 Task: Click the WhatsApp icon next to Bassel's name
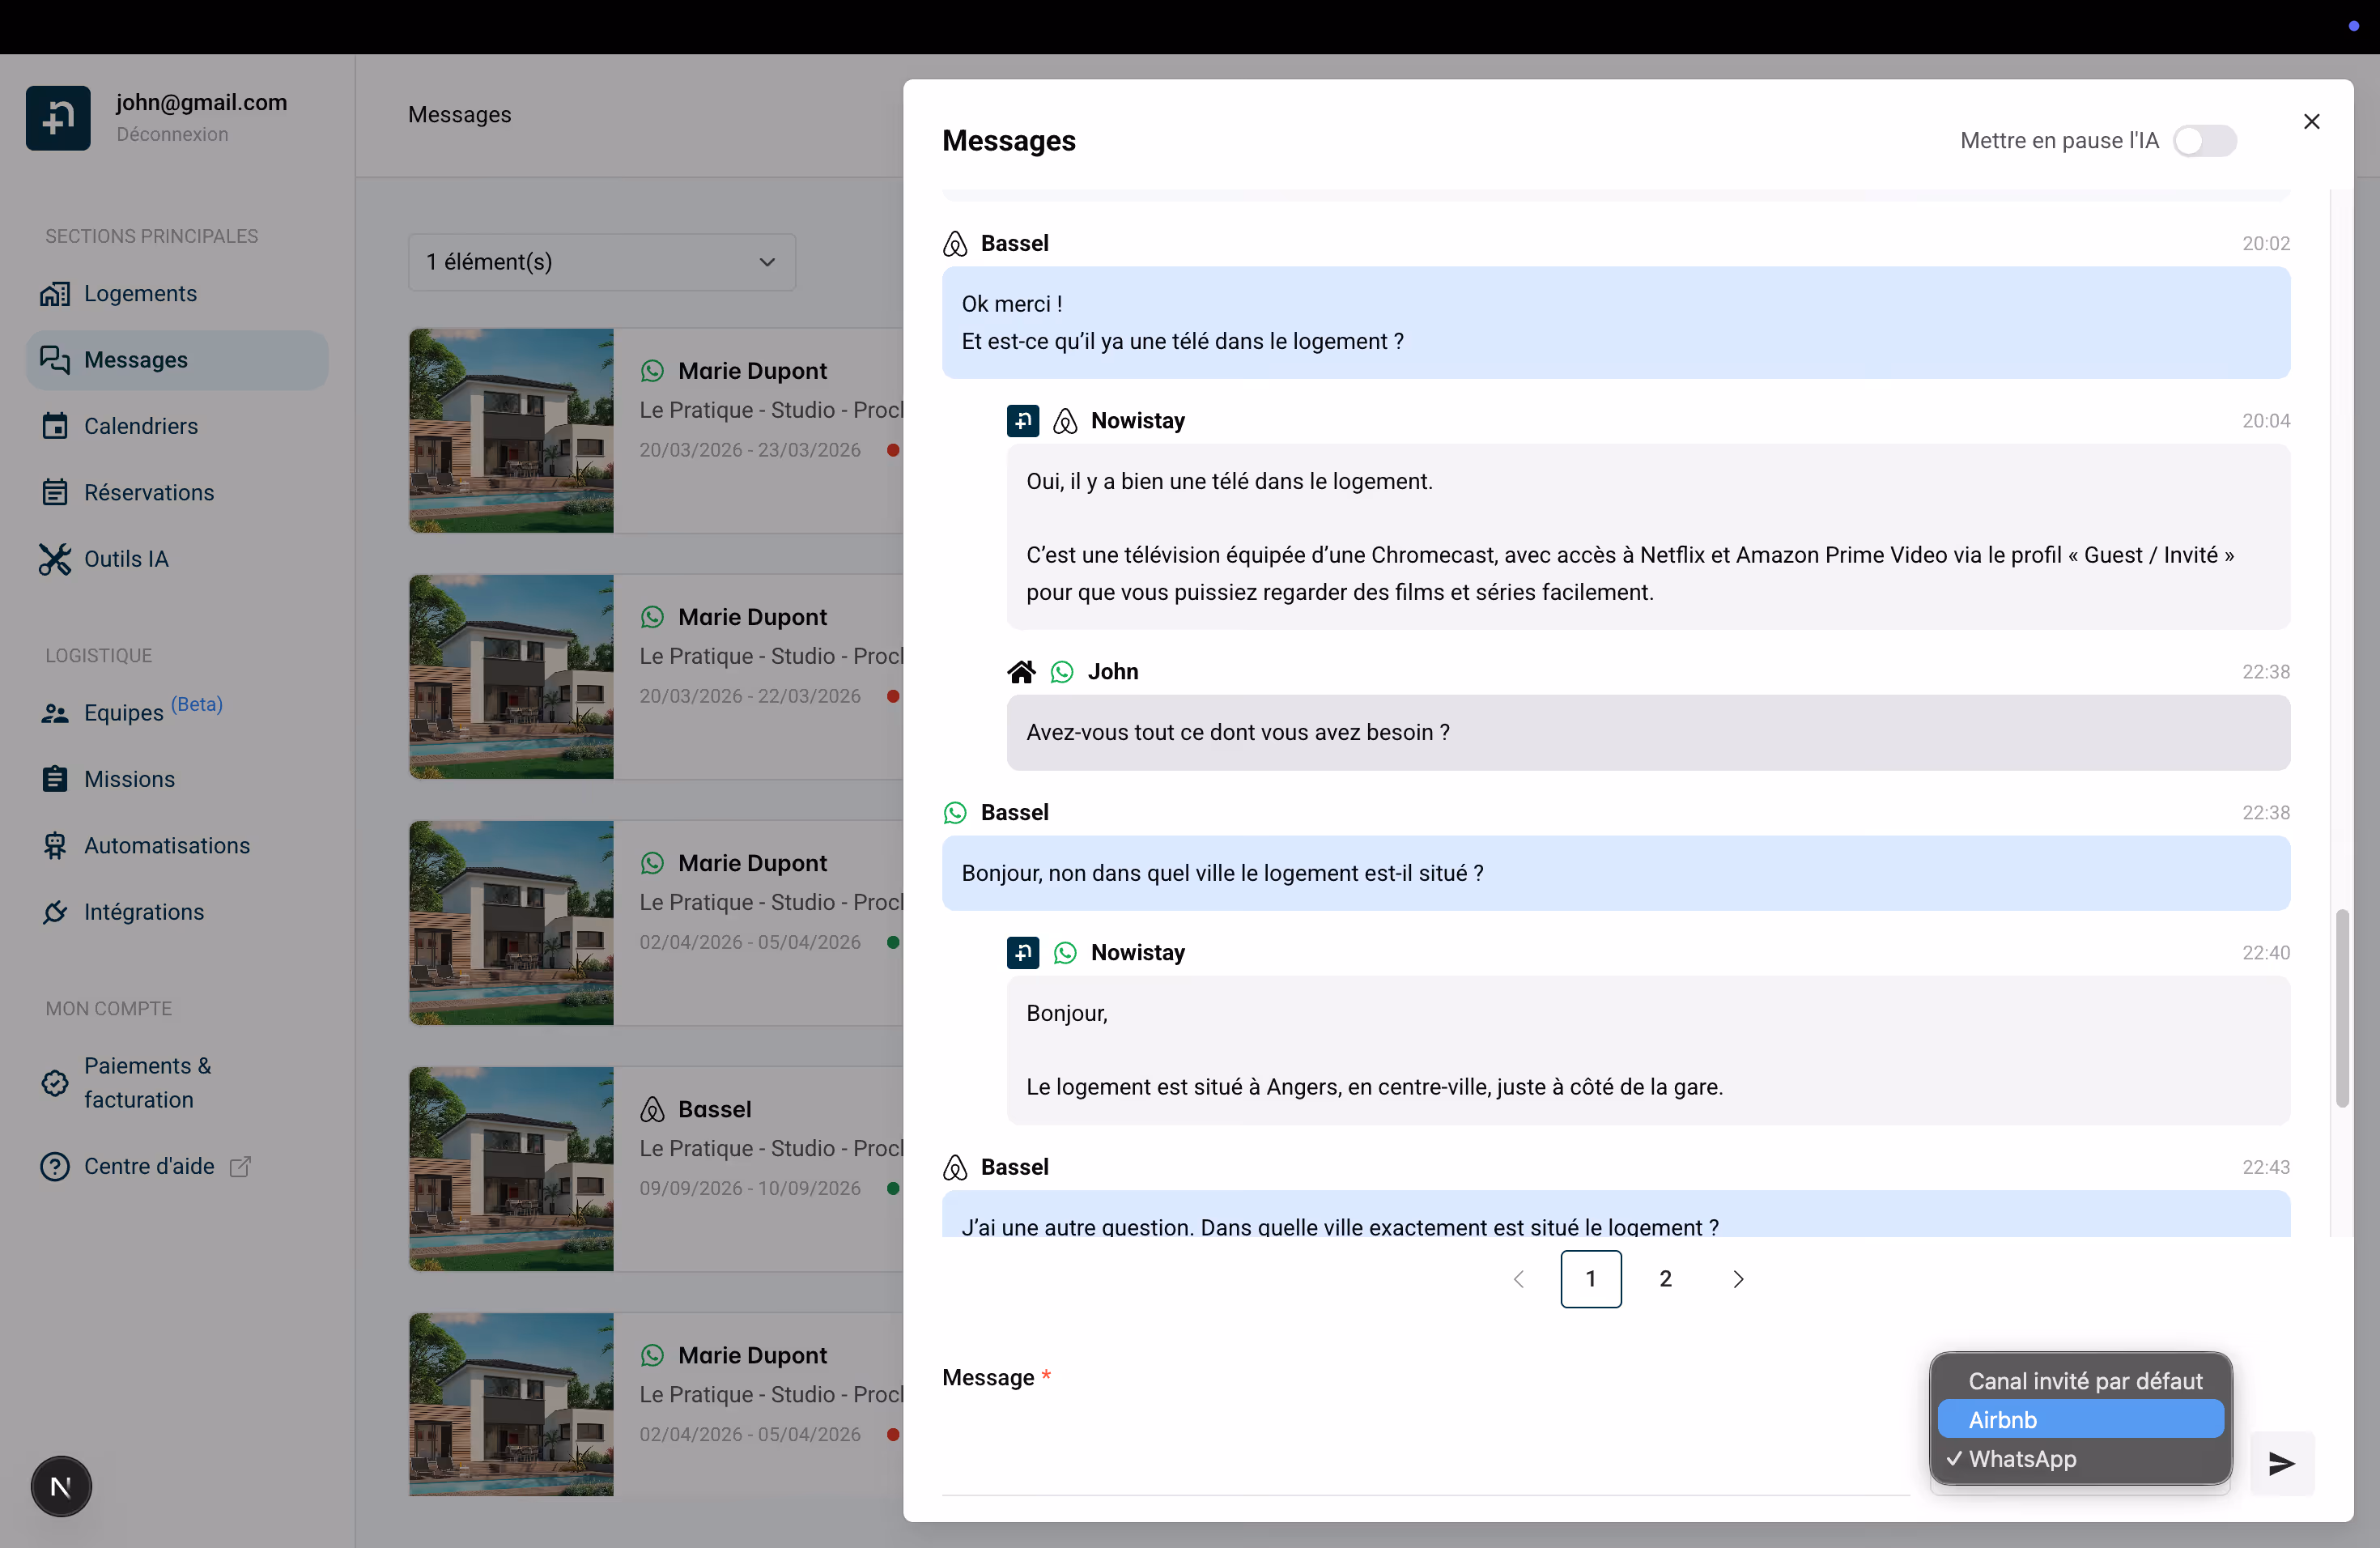pyautogui.click(x=954, y=812)
